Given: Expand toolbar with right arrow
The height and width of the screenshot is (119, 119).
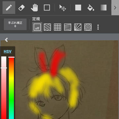Looking at the screenshot, I should [x=115, y=8].
